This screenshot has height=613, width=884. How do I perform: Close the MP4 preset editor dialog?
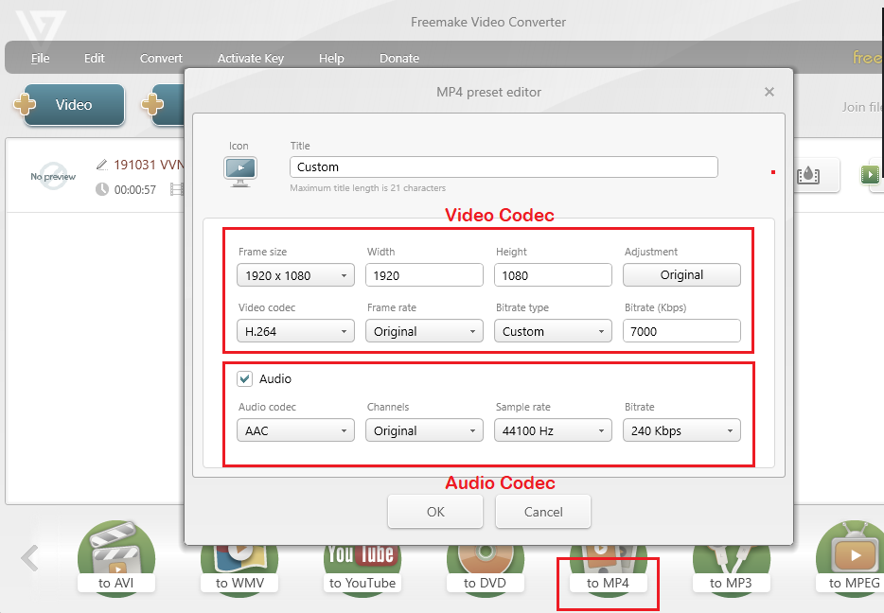(x=769, y=92)
